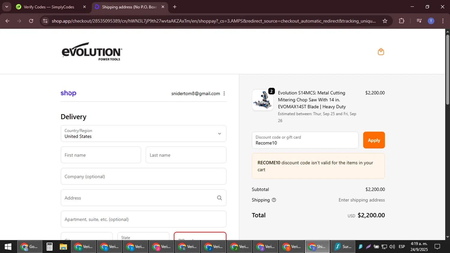The height and width of the screenshot is (253, 450).
Task: Focus the Last name field
Action: 186,155
